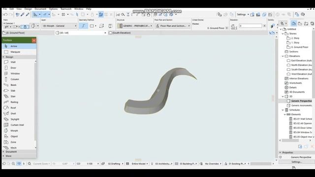Viewport: 315px width, 177px height.
Task: Select the Zone tool
Action: [x=19, y=142]
